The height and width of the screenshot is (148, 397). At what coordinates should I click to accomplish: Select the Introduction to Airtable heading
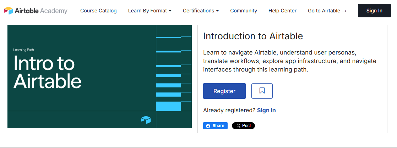tap(253, 36)
